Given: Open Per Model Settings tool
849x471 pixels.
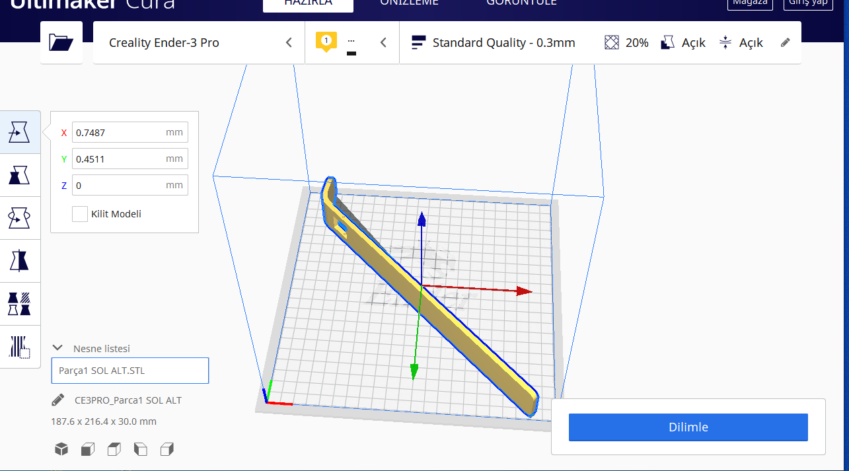Looking at the screenshot, I should (x=19, y=304).
